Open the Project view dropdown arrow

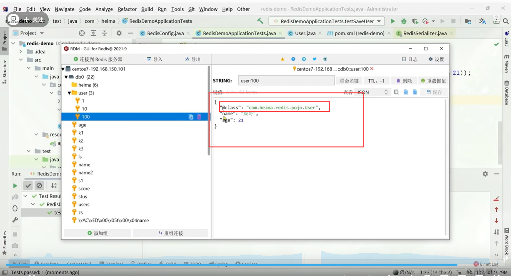tap(42, 33)
